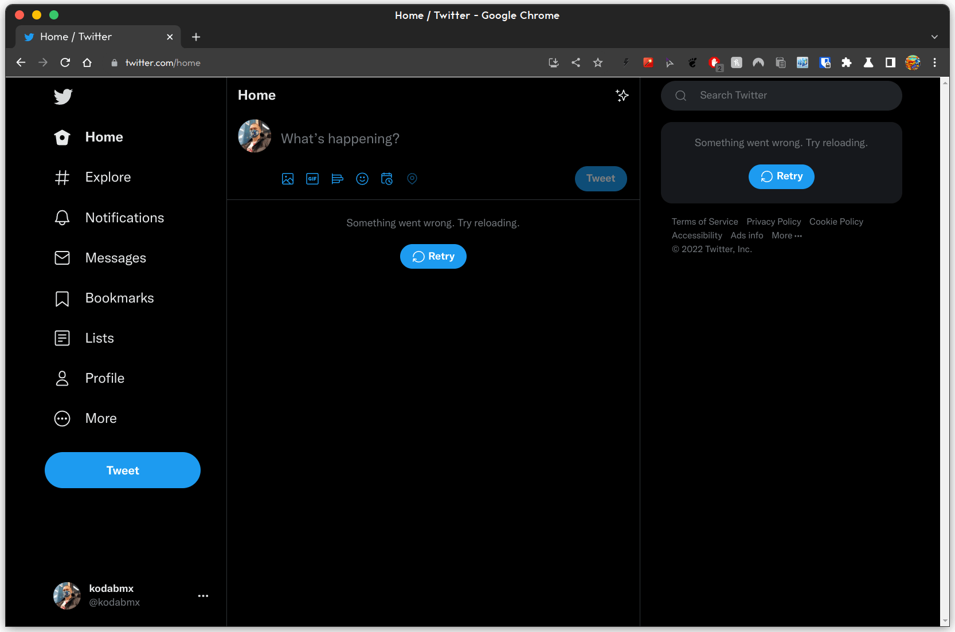
Task: Focus the Search Twitter field
Action: (781, 96)
